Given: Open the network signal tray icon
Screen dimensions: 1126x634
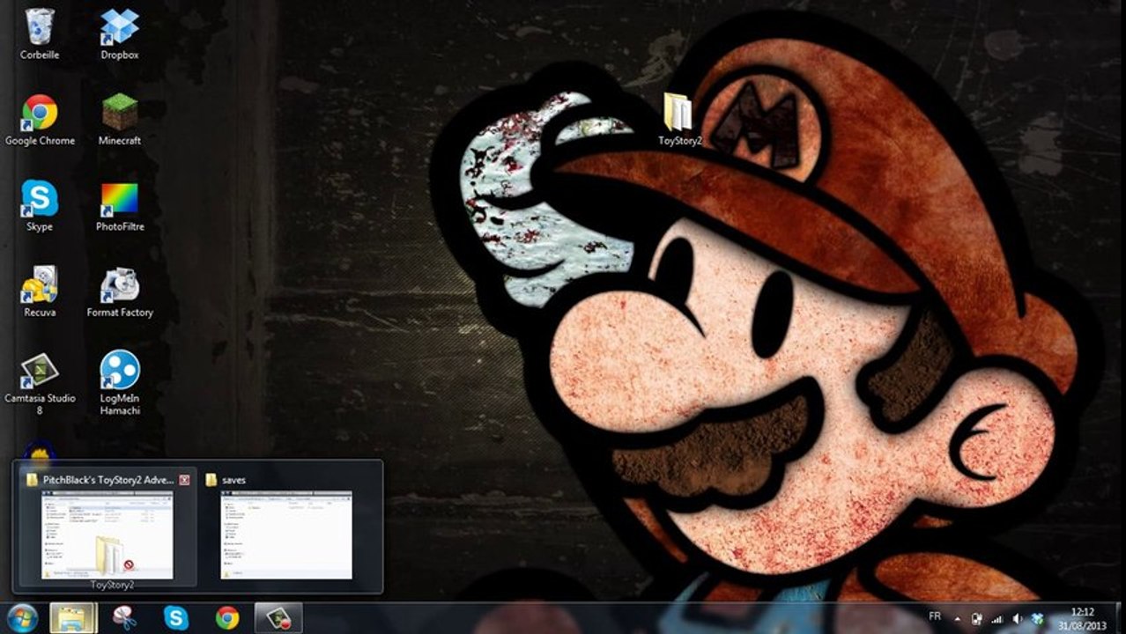Looking at the screenshot, I should (x=998, y=618).
